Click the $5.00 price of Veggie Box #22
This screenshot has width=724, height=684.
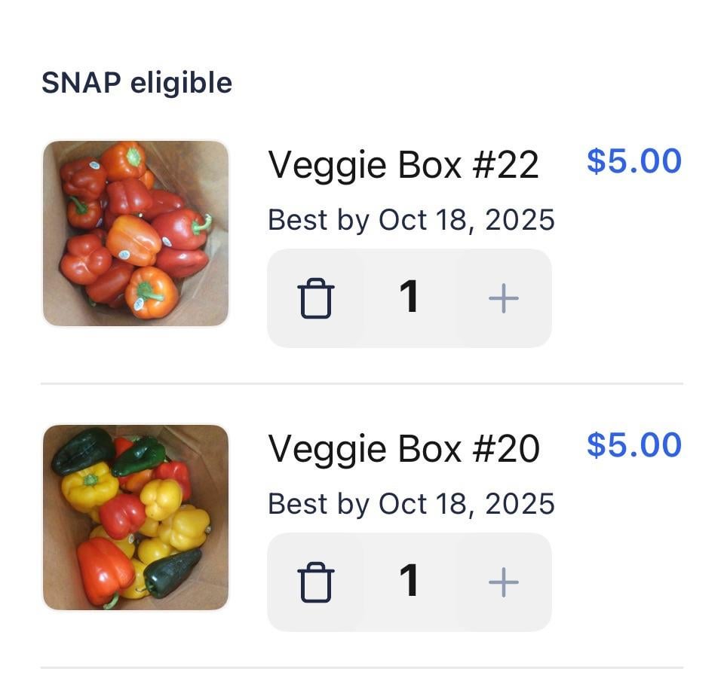pyautogui.click(x=633, y=161)
